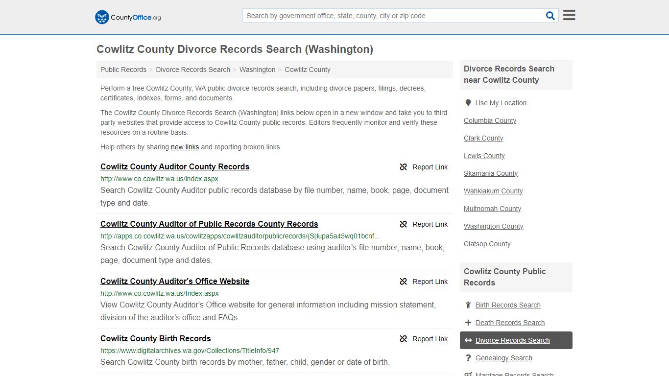Click description text about Auditor public records database
This screenshot has width=669, height=376.
(274, 196)
